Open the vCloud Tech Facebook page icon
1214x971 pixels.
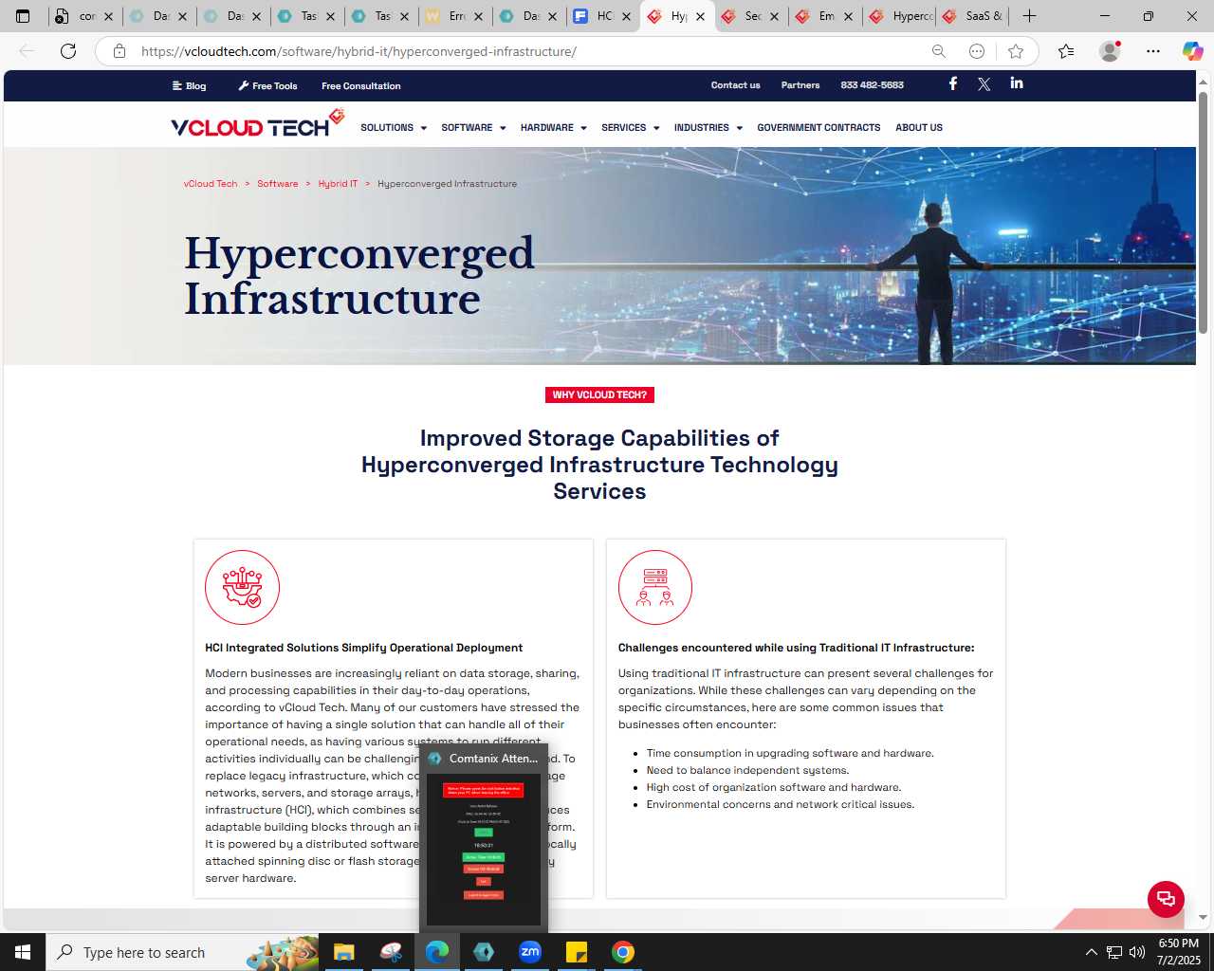pos(953,83)
